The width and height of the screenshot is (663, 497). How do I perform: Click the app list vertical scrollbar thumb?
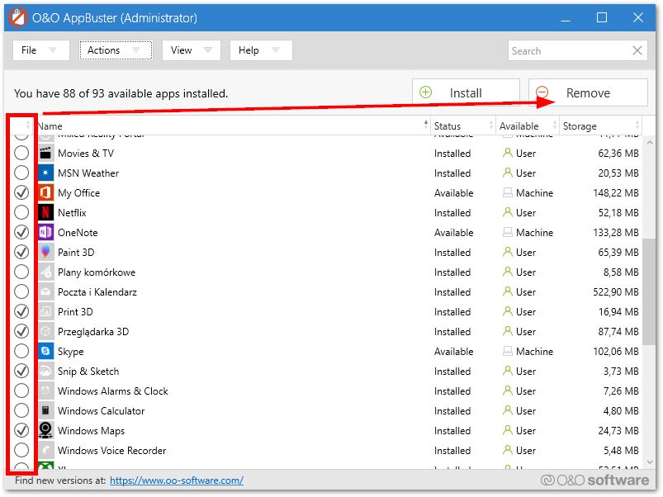tap(649, 291)
